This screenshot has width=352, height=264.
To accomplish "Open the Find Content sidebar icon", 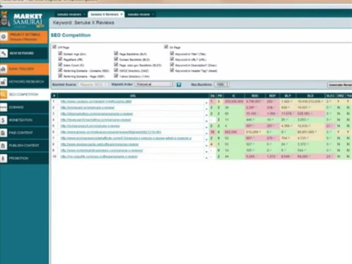I will 3,133.
